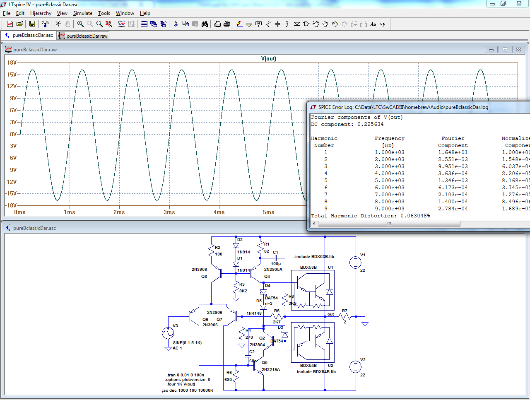Click the V(out) trace label
This screenshot has height=400, width=530.
click(268, 58)
